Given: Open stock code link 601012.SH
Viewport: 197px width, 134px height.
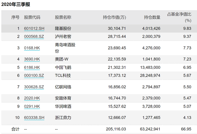Looking at the screenshot, I should [34, 29].
